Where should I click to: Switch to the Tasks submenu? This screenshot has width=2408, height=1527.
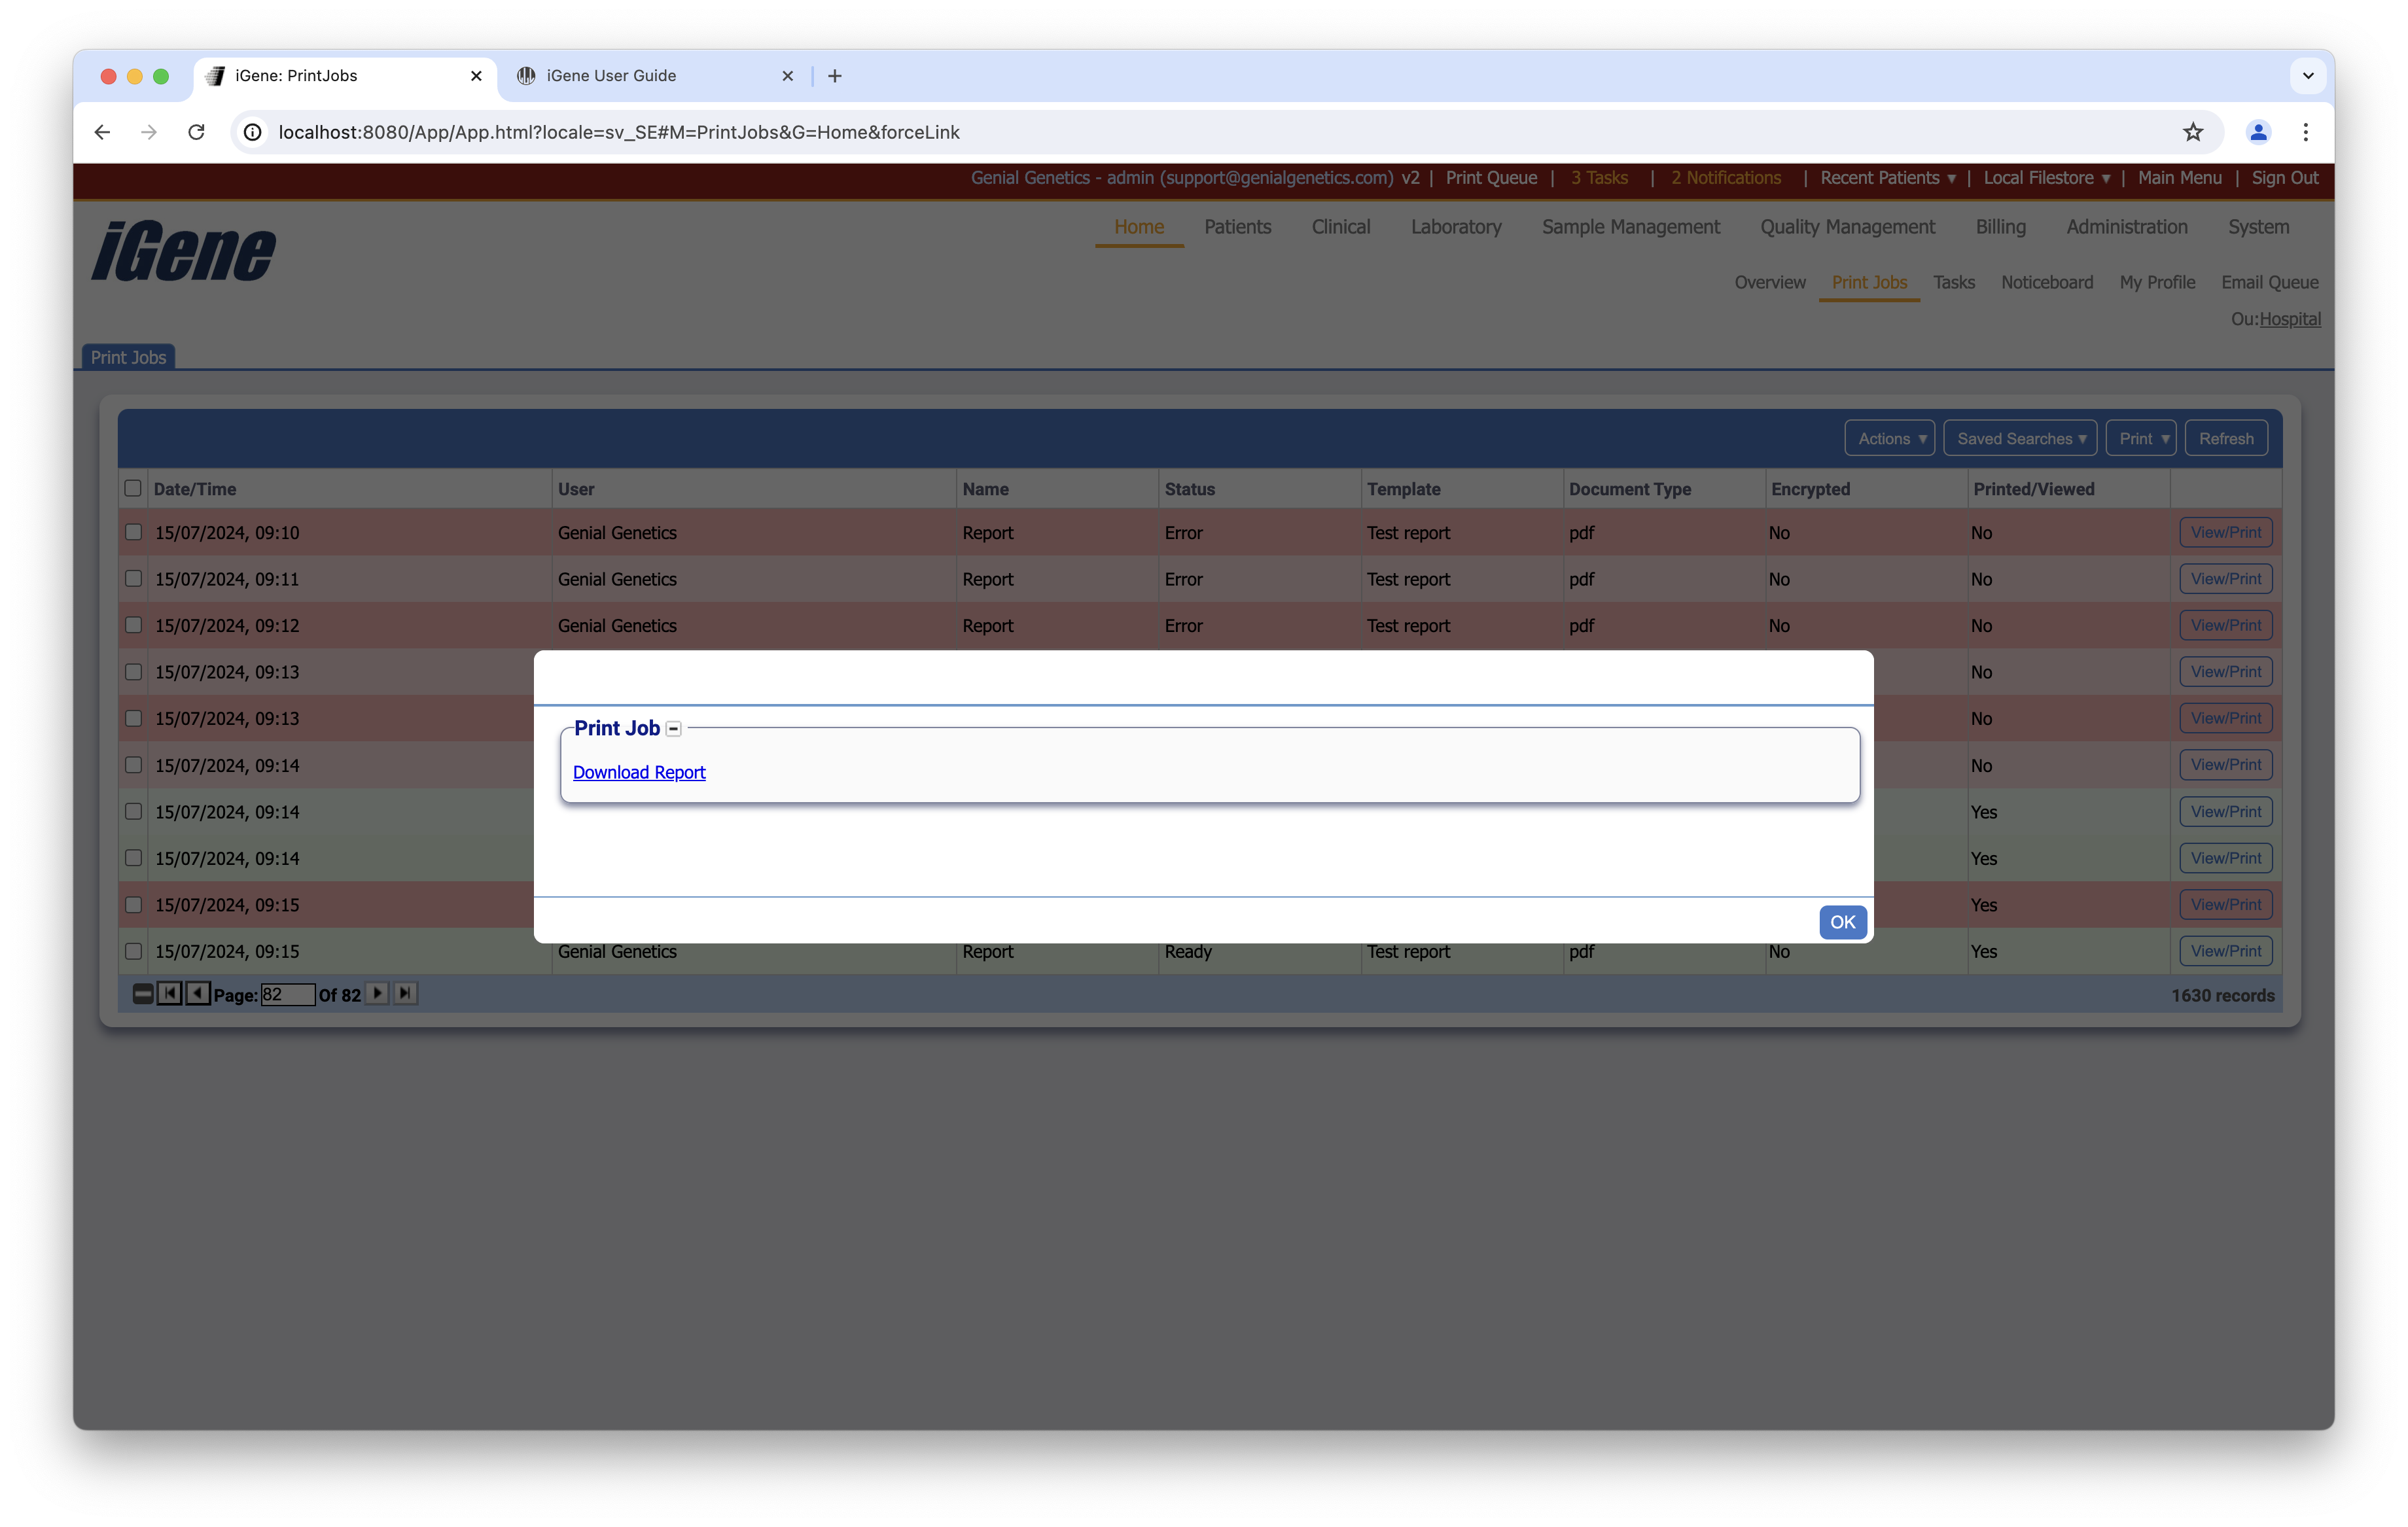1954,282
